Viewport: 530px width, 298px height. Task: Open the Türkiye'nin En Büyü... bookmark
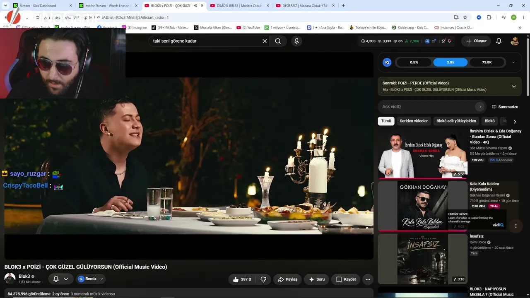point(367,27)
